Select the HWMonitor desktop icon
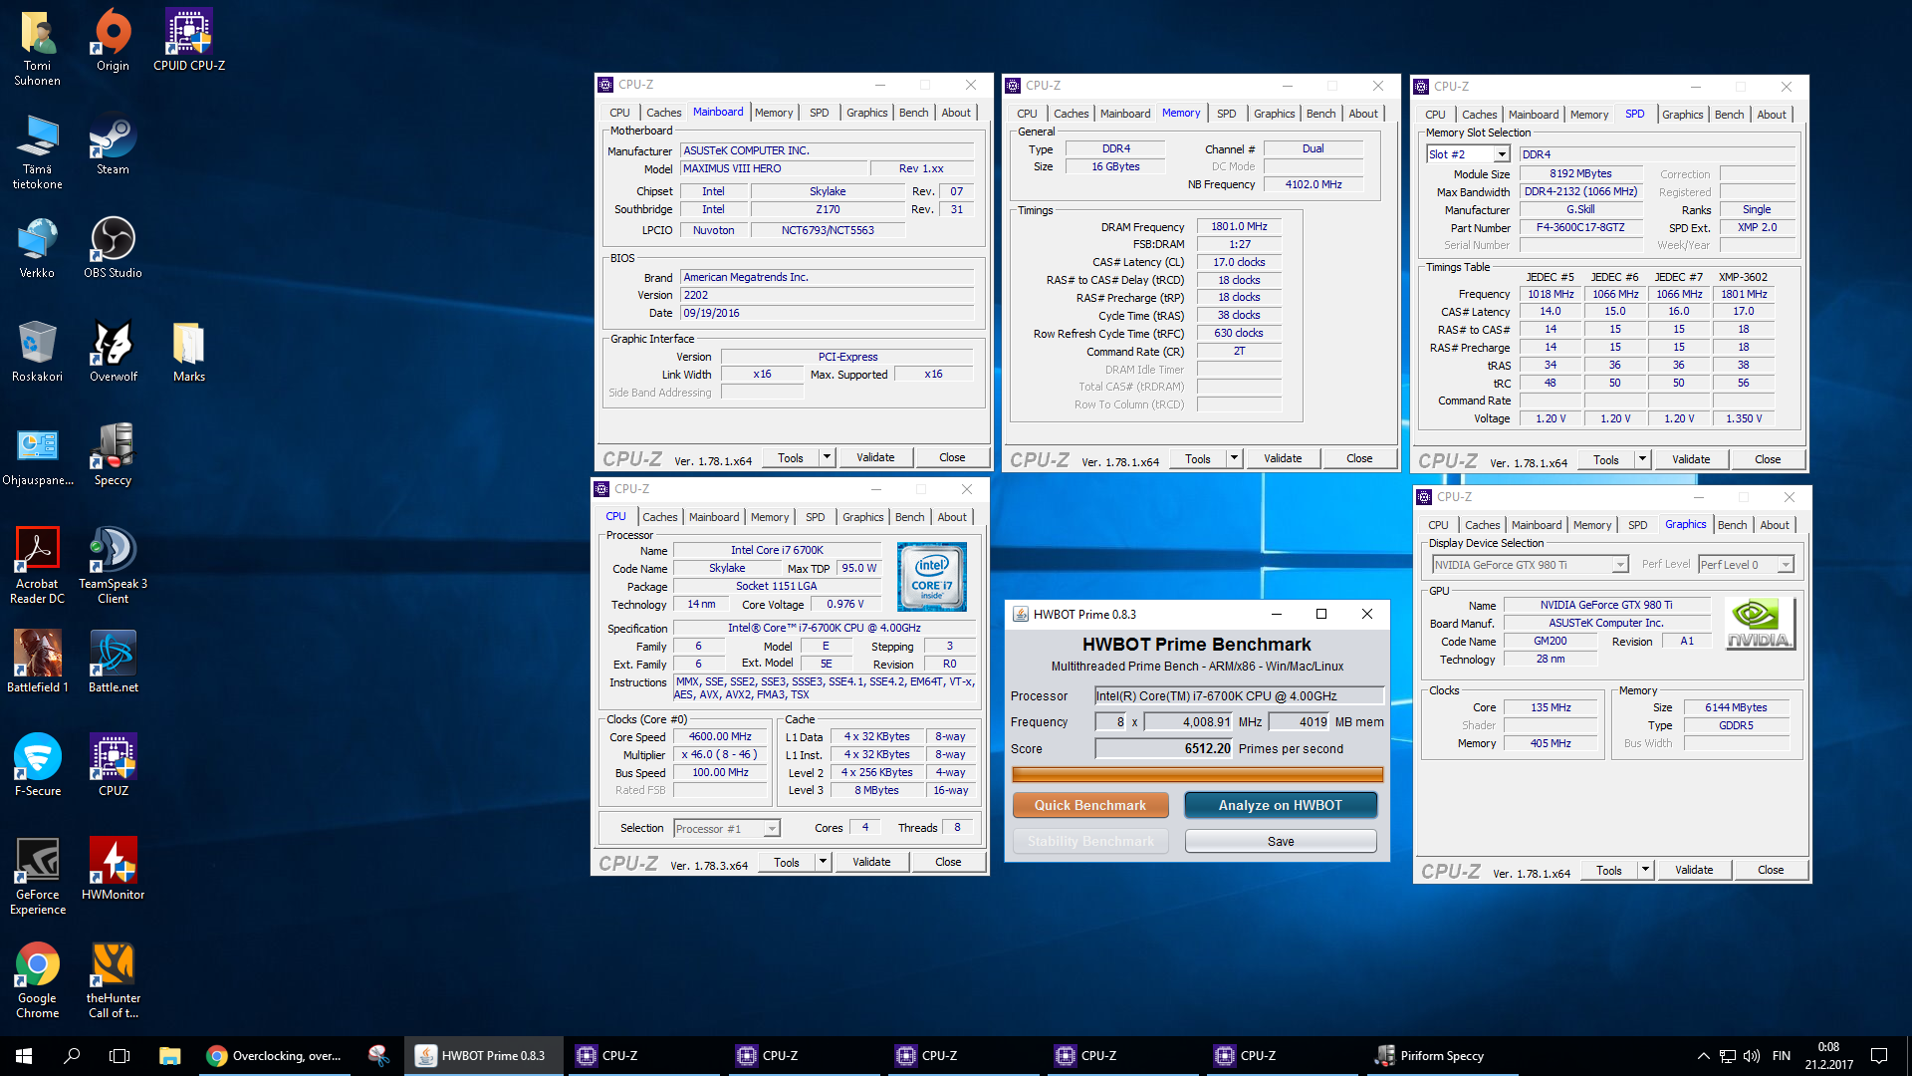1912x1076 pixels. click(113, 869)
